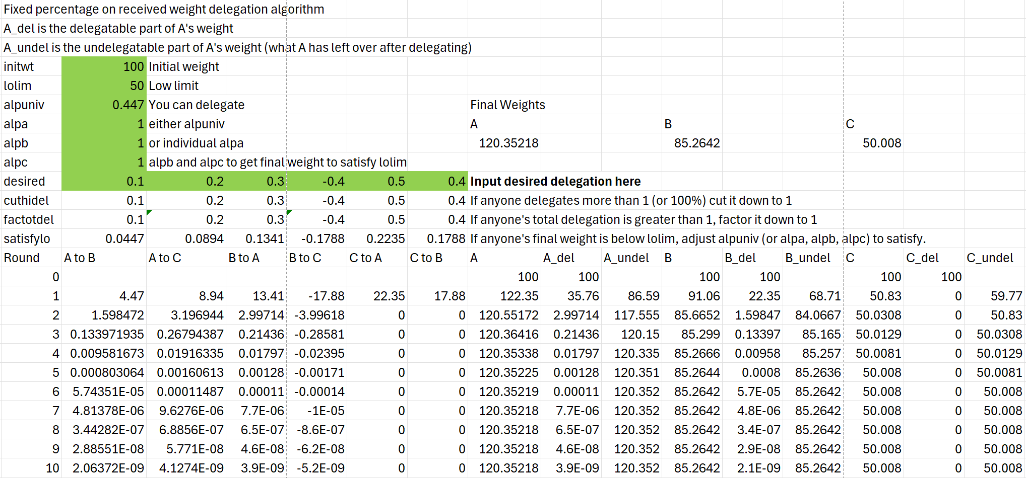Screen dimensions: 1026x478
Task: Select round 1 B_undel value 68.71
Action: coord(813,296)
